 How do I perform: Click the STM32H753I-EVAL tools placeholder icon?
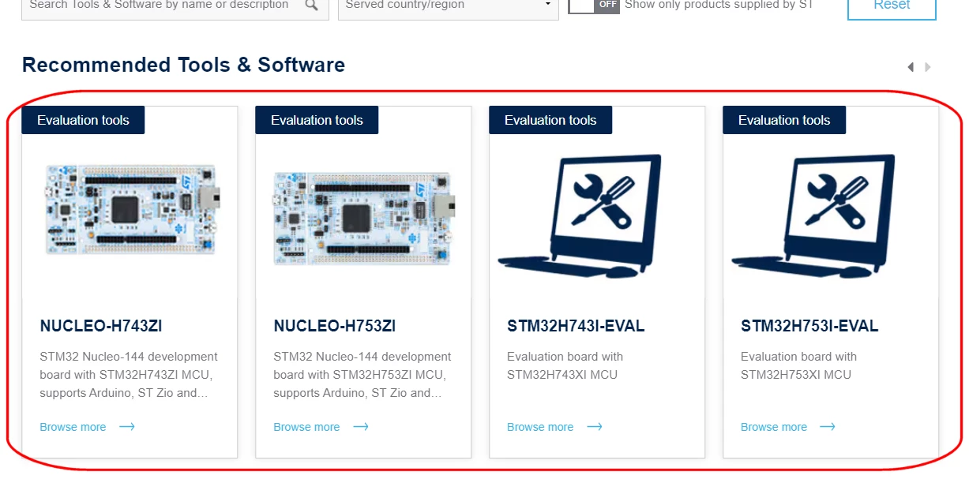[x=813, y=216]
